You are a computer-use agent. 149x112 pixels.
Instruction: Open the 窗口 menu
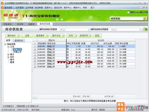(x=92, y=8)
